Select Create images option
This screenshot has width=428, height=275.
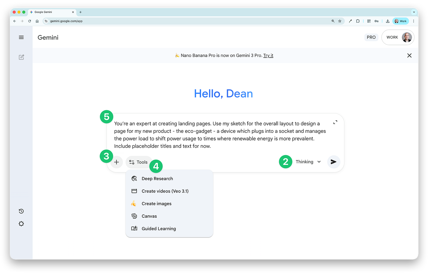[x=169, y=204]
